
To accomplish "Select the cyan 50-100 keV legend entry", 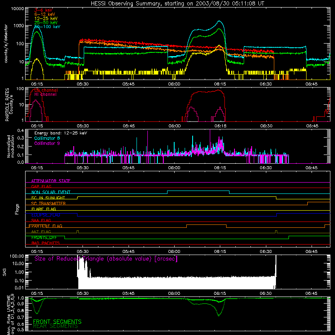I will pos(47,27).
